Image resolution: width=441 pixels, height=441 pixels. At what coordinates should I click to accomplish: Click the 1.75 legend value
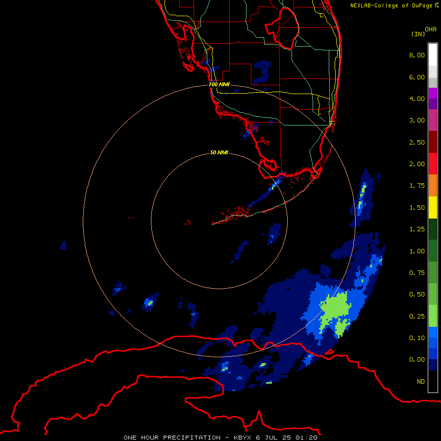click(417, 186)
